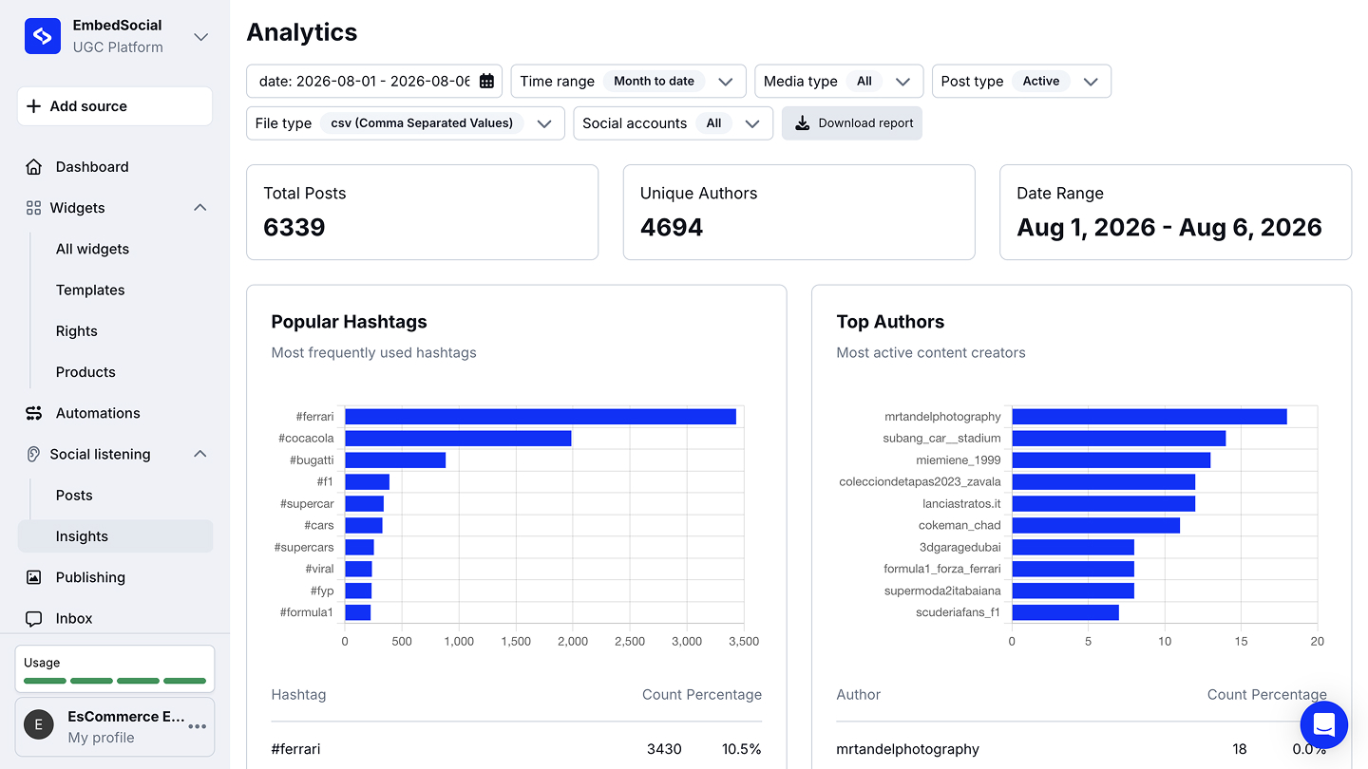
Task: Click the cokeman_chad chart bar
Action: [1096, 525]
